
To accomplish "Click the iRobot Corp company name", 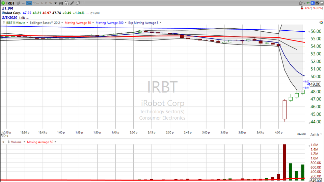I will (x=11, y=13).
